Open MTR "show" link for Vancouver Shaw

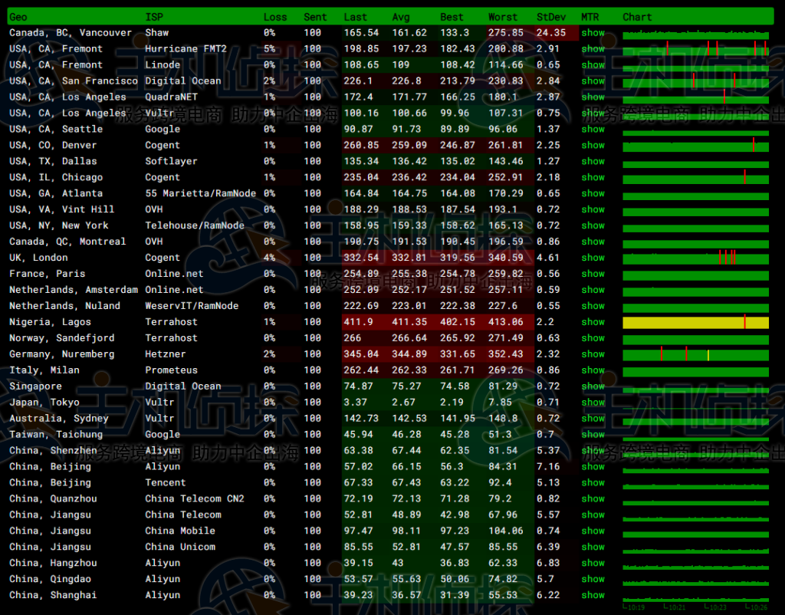coord(593,33)
